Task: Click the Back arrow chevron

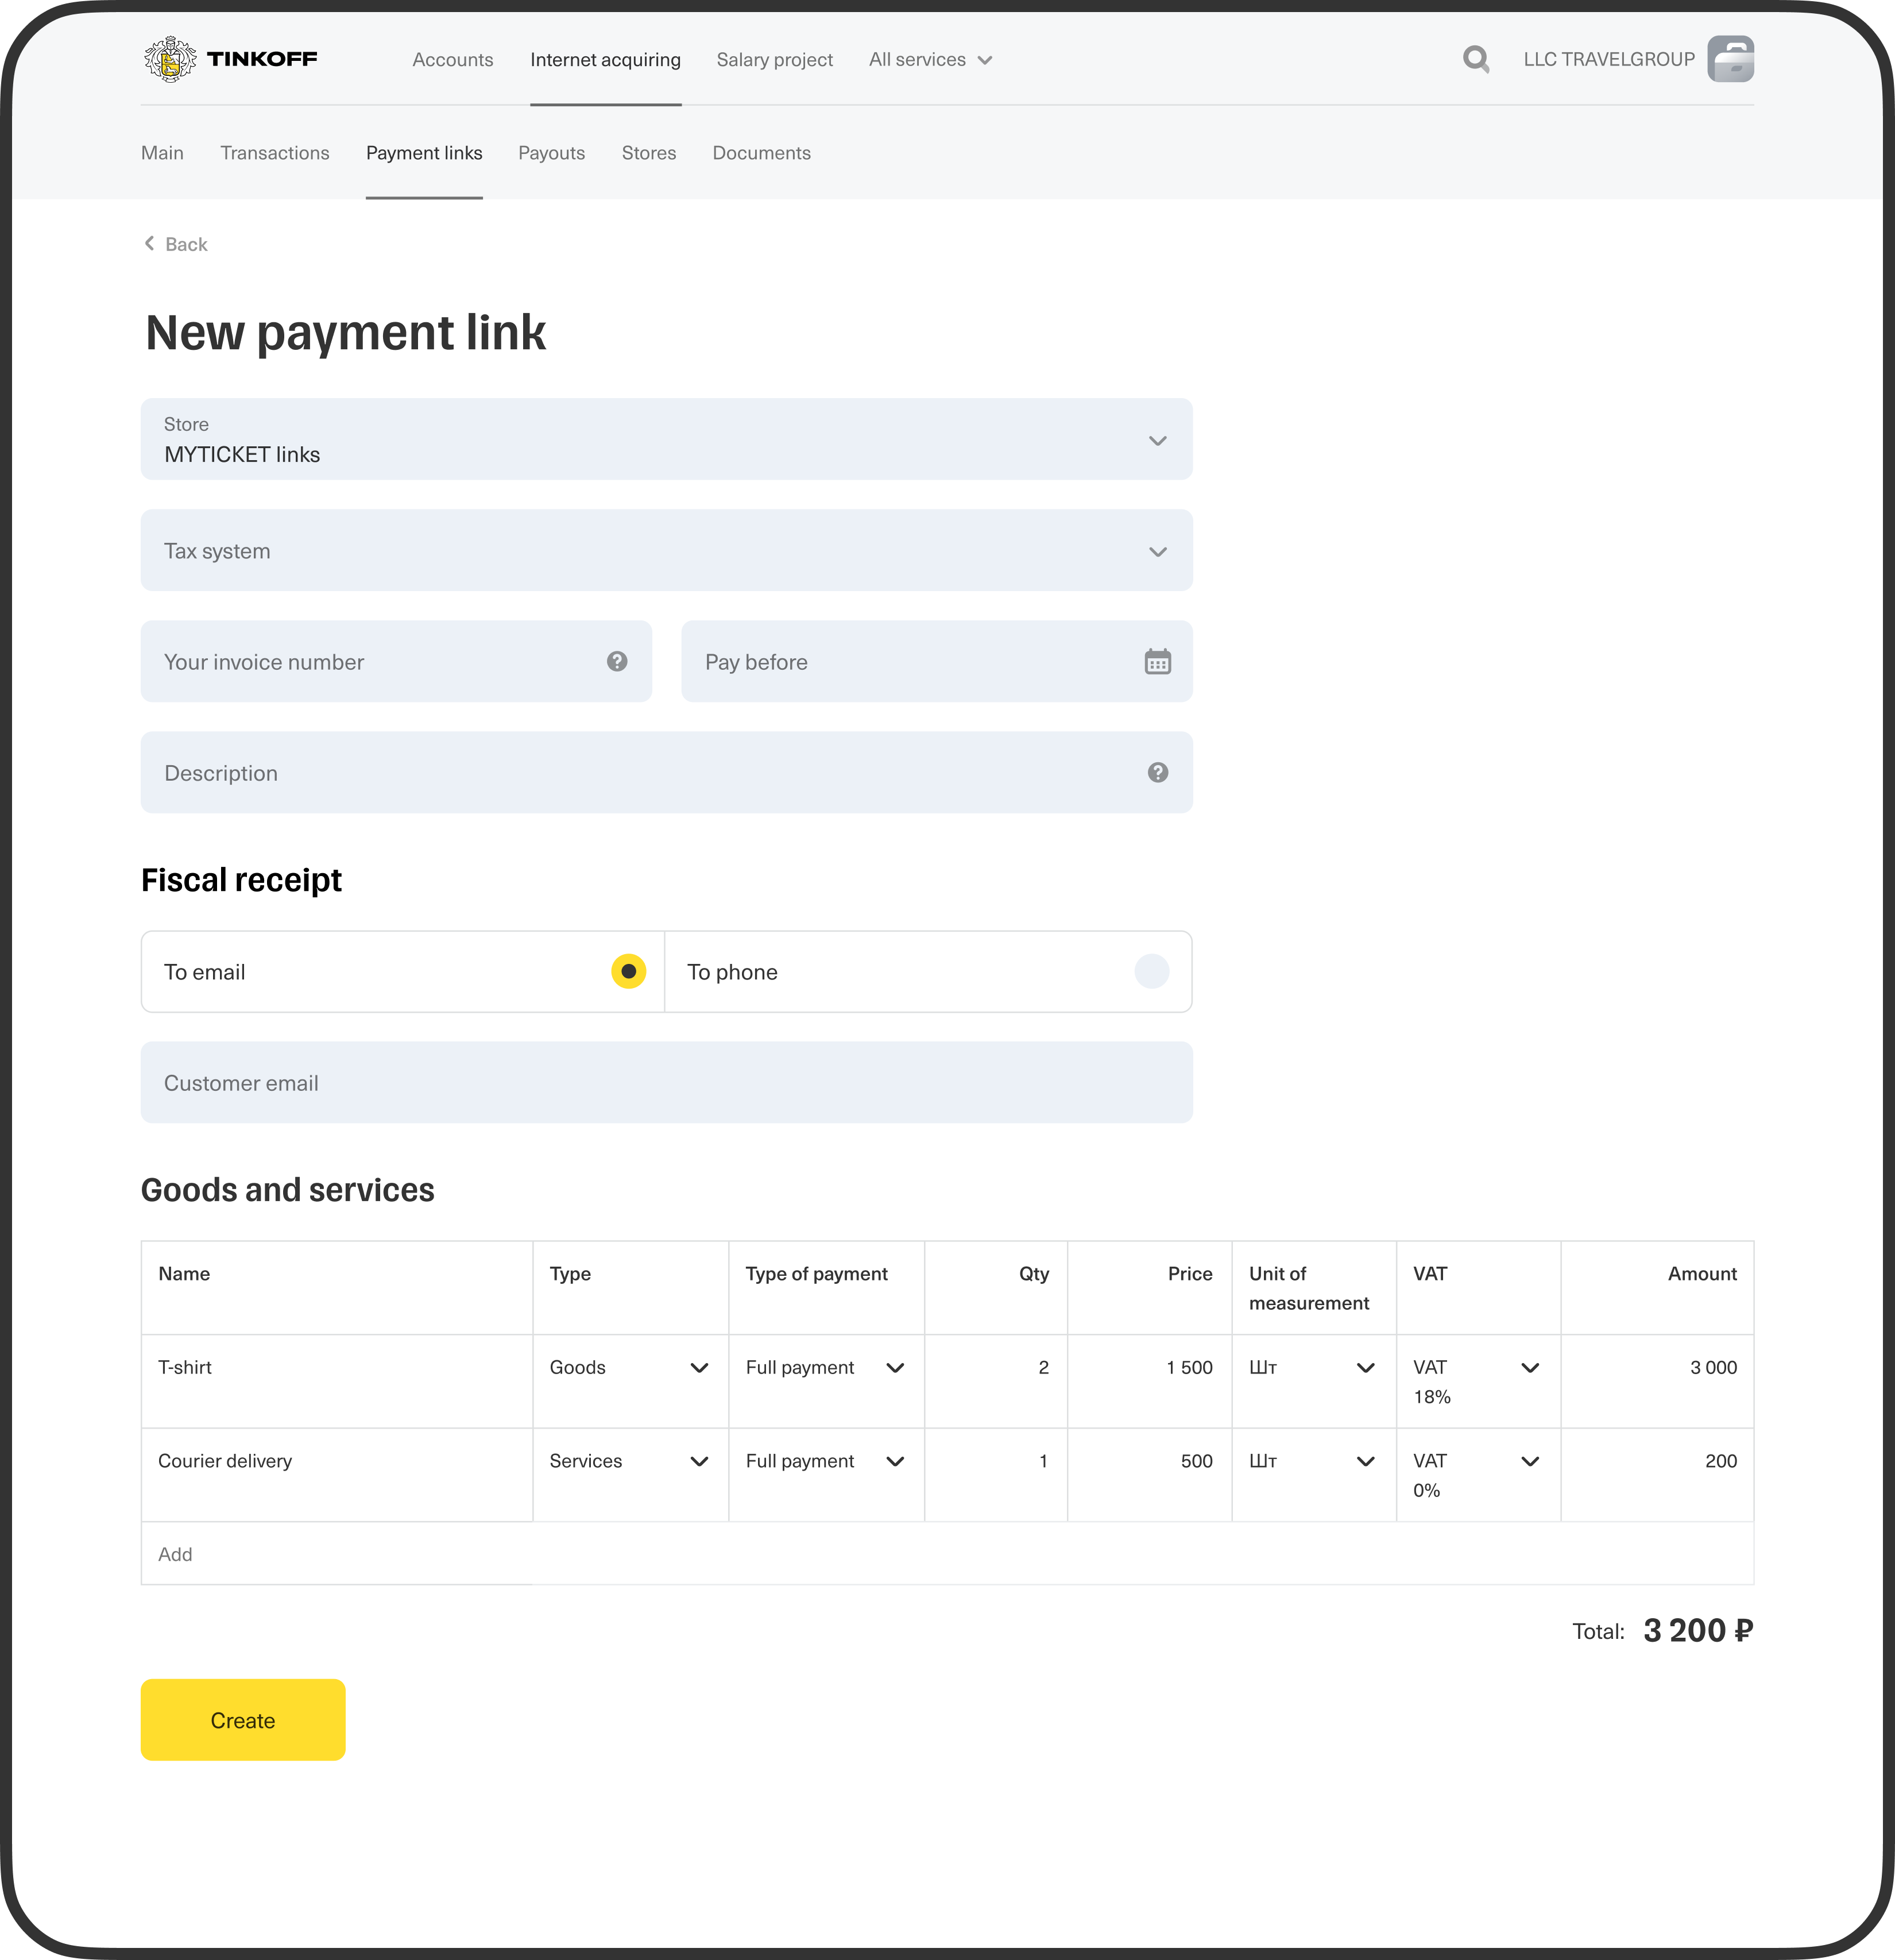Action: pyautogui.click(x=149, y=243)
